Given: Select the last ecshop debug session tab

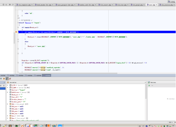Looking at the screenshot, I should coord(47,75).
